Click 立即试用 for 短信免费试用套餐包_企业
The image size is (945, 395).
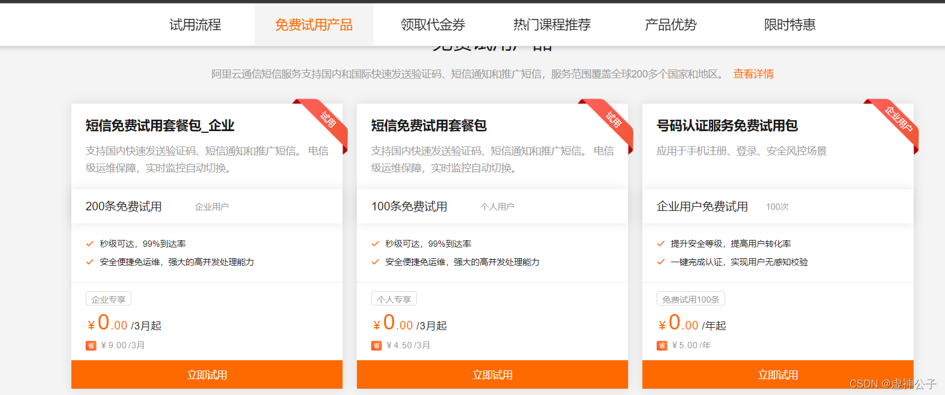[207, 374]
